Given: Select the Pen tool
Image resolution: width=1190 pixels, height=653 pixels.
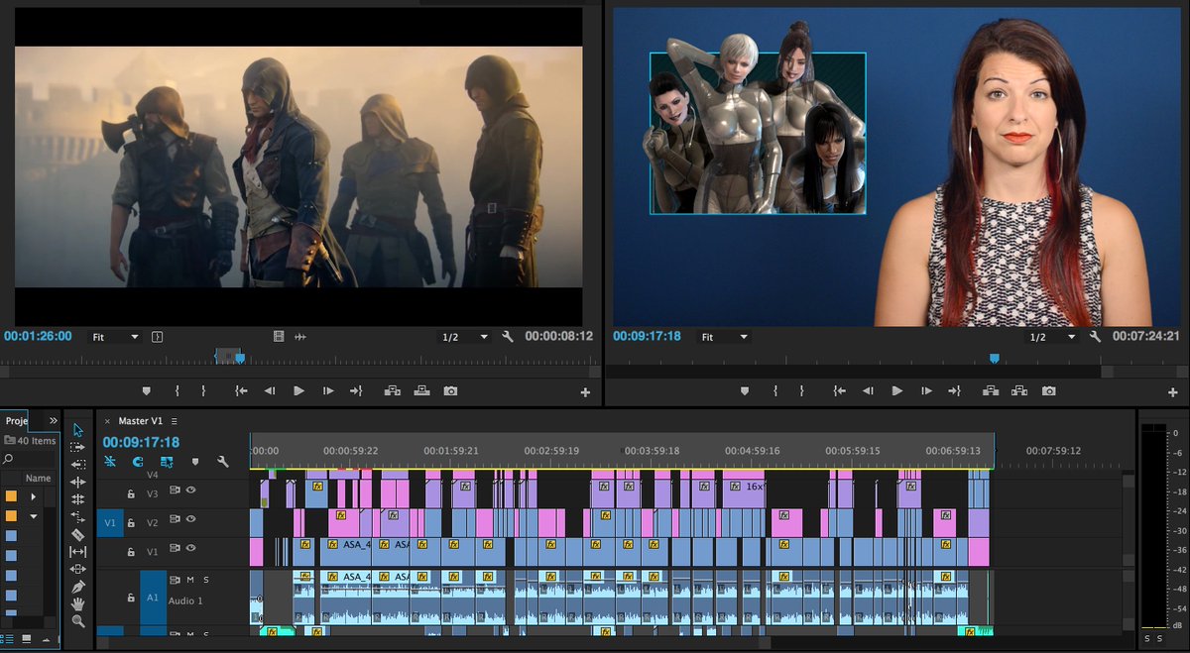Looking at the screenshot, I should [78, 587].
